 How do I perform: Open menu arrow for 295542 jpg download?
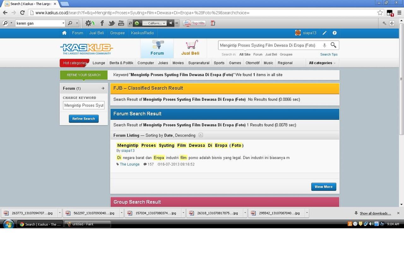tap(307, 213)
